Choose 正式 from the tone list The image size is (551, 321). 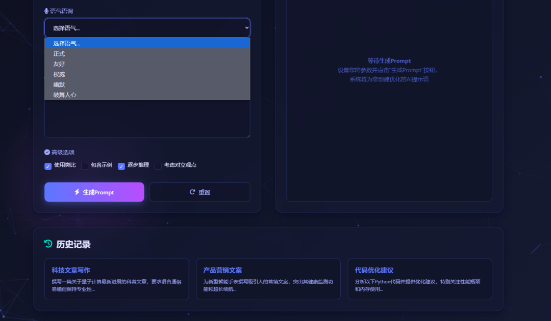(147, 53)
